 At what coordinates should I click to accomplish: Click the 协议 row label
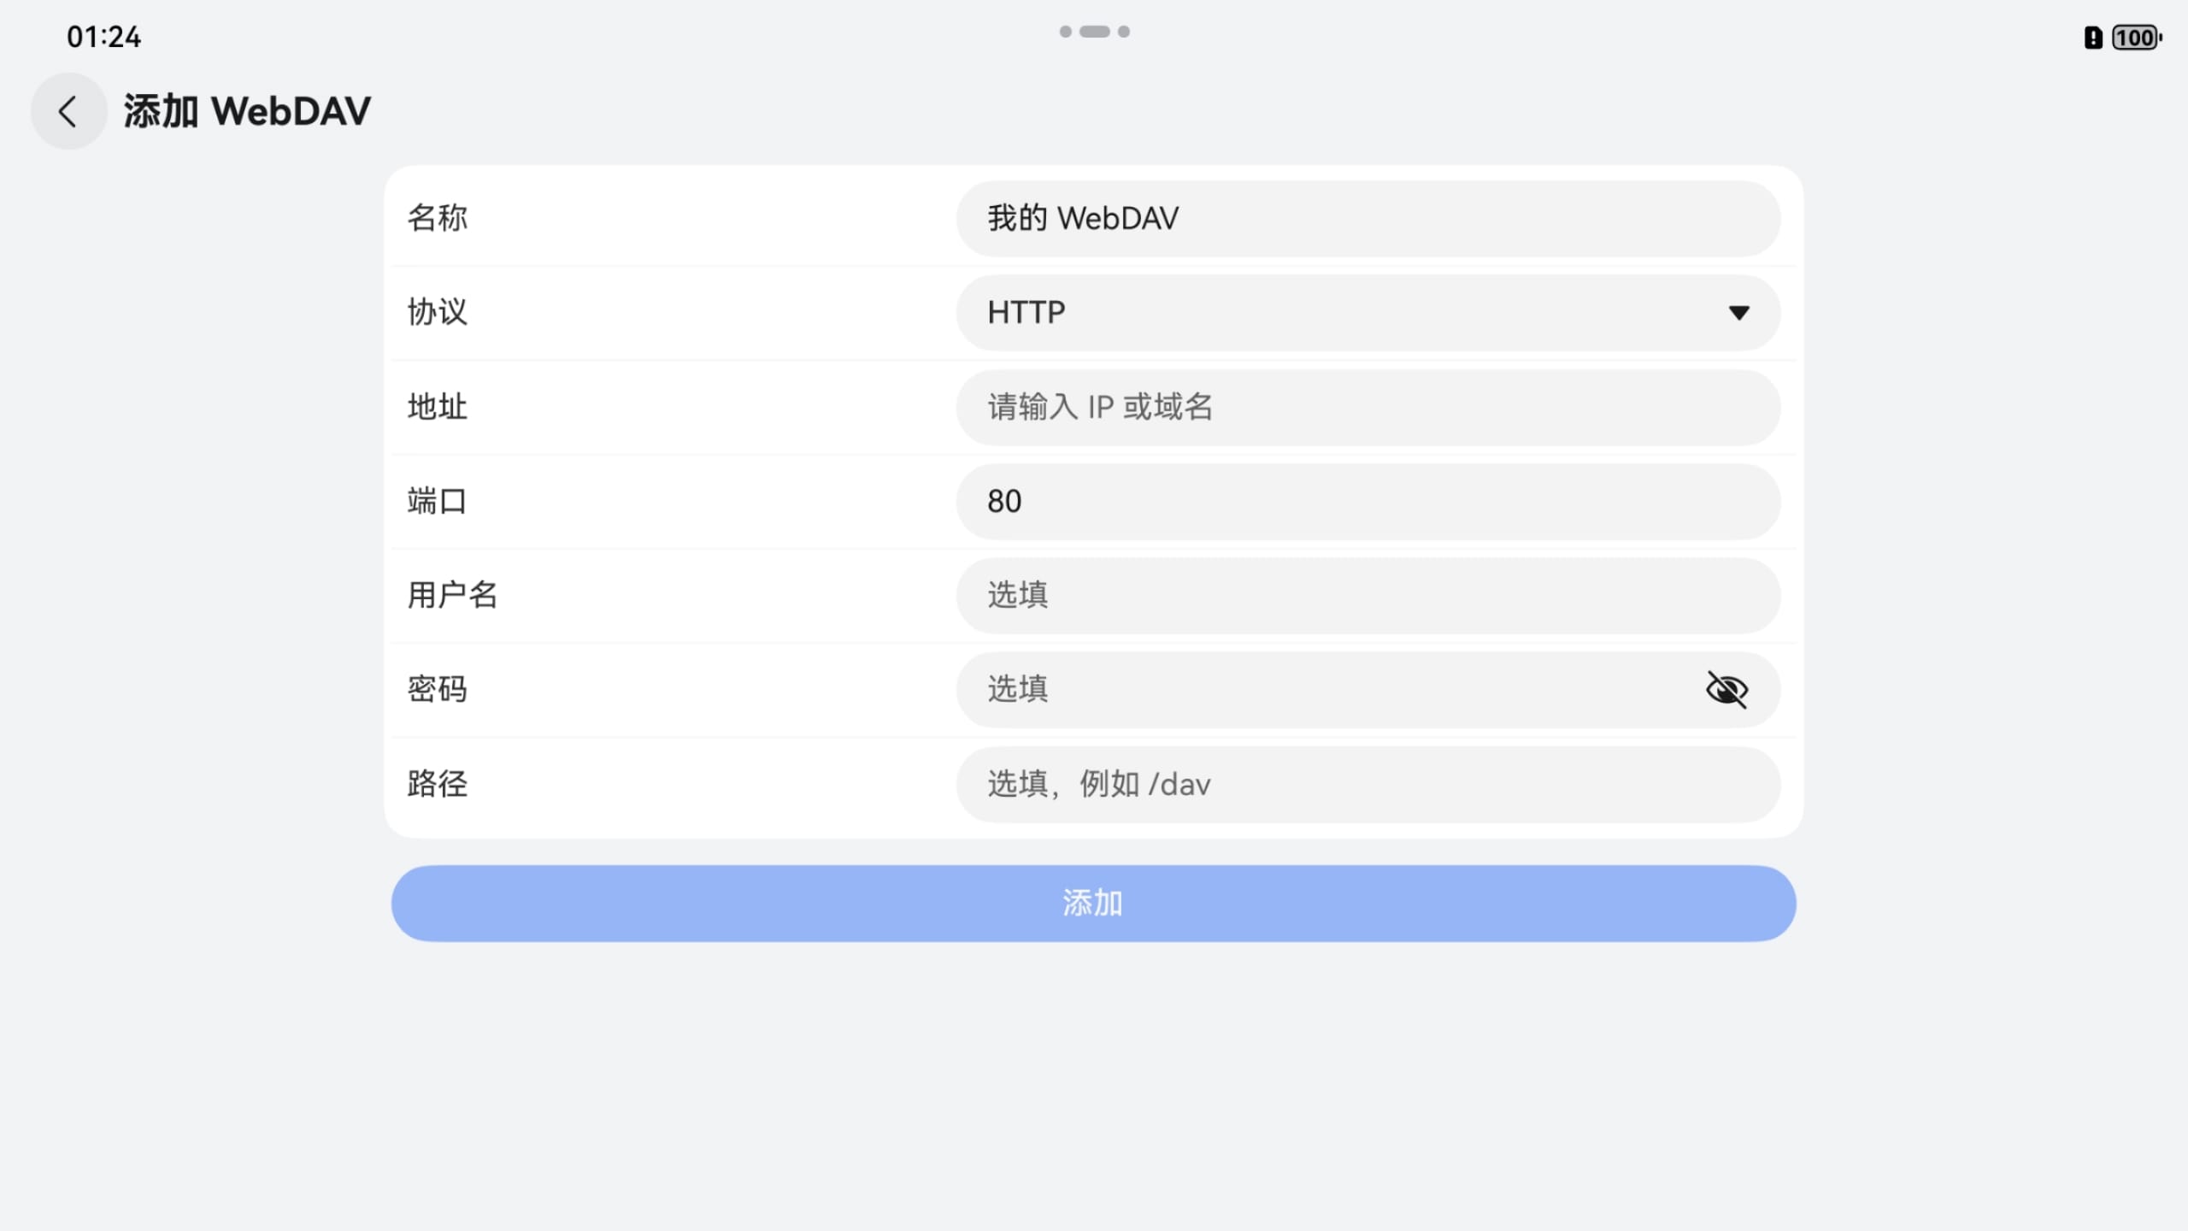(x=437, y=312)
